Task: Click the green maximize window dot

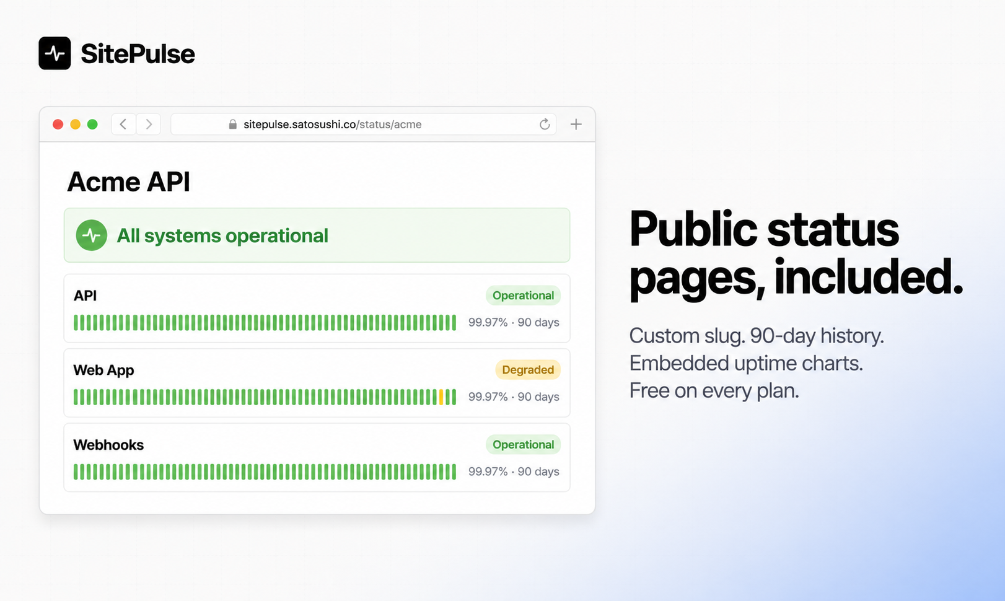Action: tap(92, 124)
